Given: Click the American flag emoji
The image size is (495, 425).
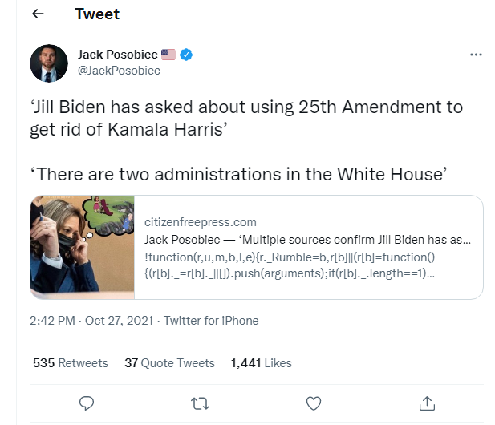Looking at the screenshot, I should click(x=168, y=55).
